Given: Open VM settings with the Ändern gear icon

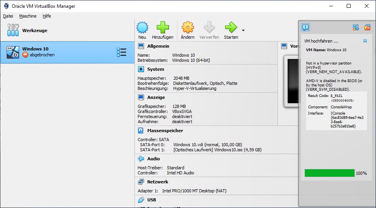Looking at the screenshot, I should tap(188, 27).
